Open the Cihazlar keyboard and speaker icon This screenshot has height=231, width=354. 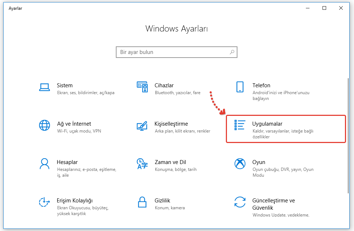click(x=142, y=87)
